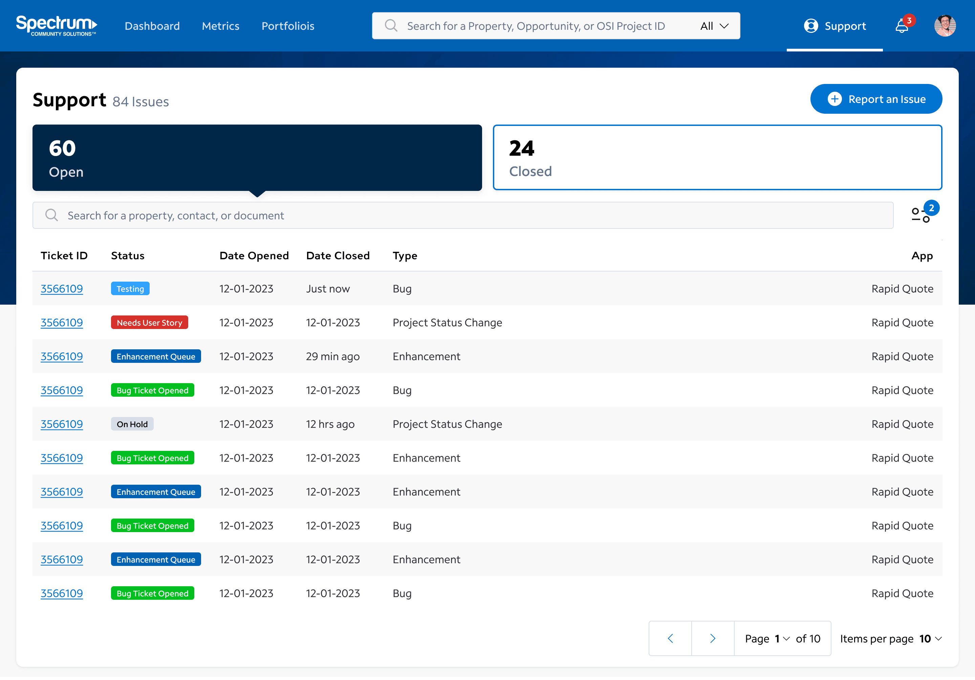
Task: Click the user profile avatar
Action: click(945, 26)
